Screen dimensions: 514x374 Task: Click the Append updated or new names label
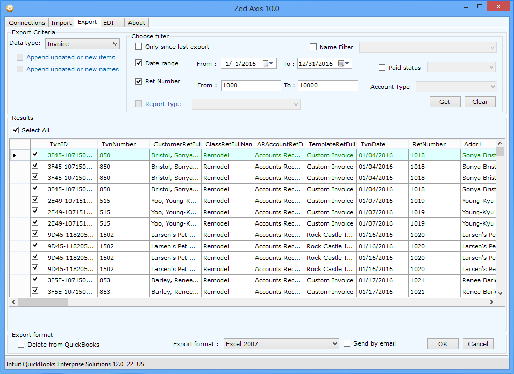click(x=73, y=69)
